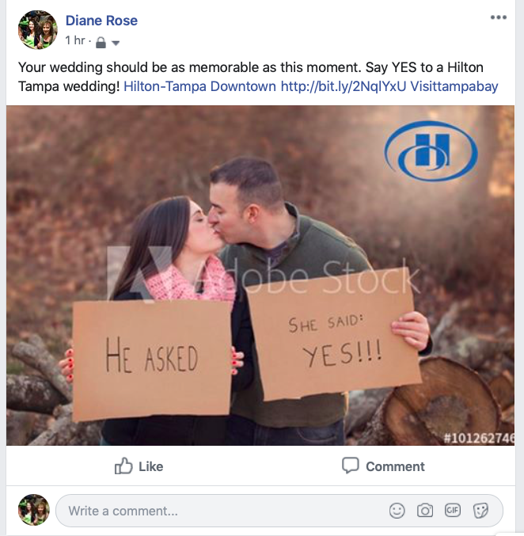Screen dimensions: 524x536
Task: Expand the post audience dropdown arrow
Action: point(116,43)
